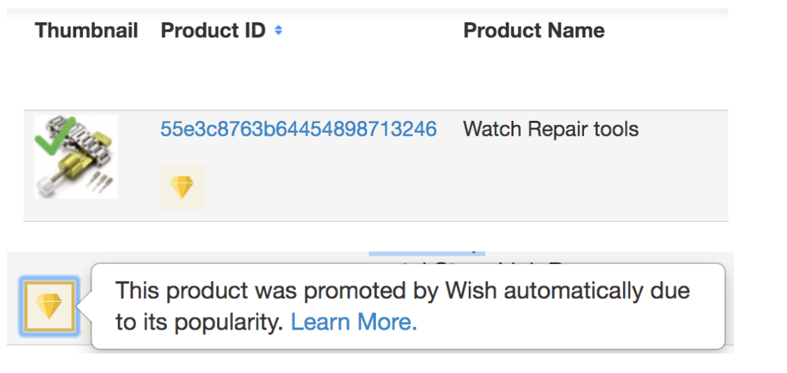Sort by the Product ID column header
This screenshot has width=787, height=373.
click(x=213, y=31)
